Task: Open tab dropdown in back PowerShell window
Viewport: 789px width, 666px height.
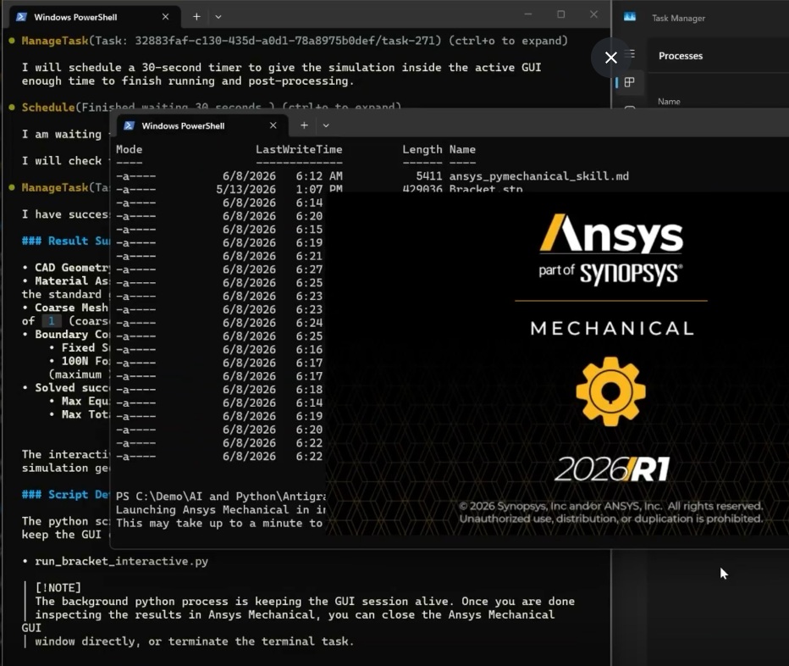Action: [x=218, y=17]
